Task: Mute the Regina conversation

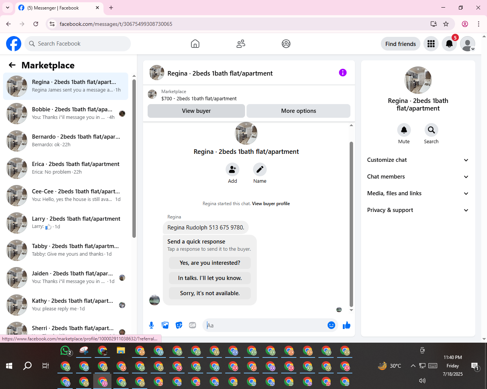Action: [404, 130]
